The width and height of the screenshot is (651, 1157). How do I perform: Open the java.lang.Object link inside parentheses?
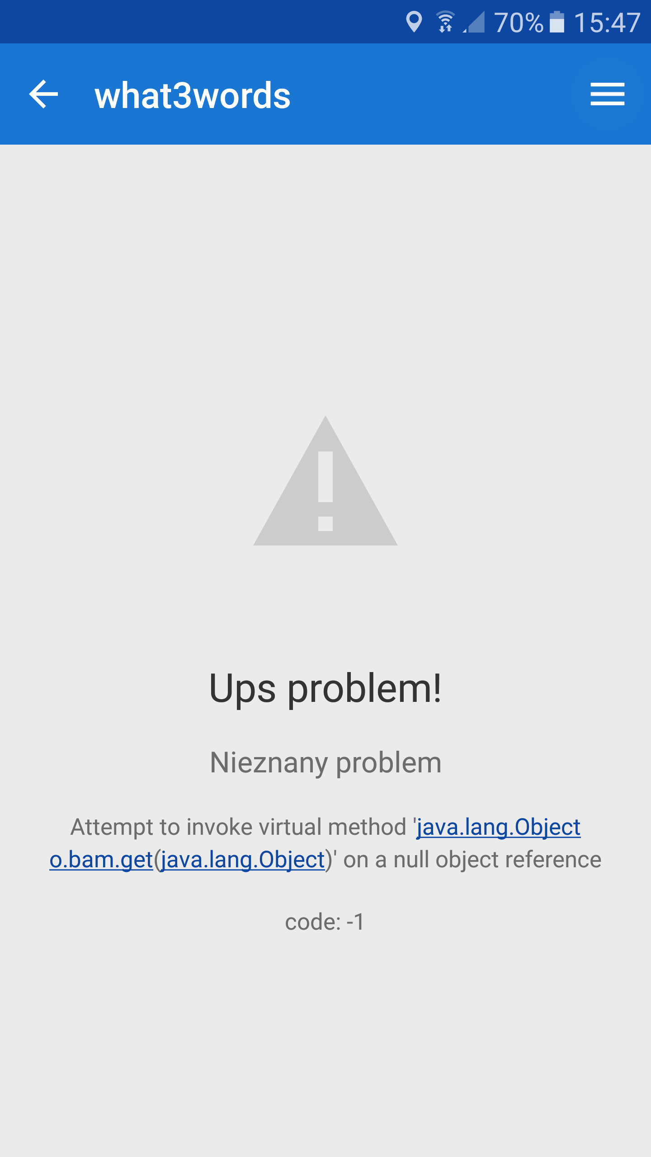pyautogui.click(x=243, y=860)
